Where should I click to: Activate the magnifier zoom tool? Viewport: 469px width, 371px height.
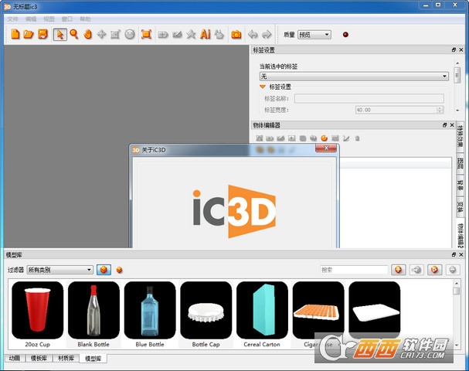74,34
